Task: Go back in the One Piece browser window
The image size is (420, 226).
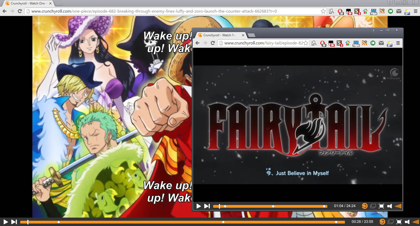Action: tap(4, 11)
